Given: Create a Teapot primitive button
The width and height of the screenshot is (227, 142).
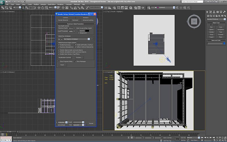Looking at the screenshot, I should click(211, 37).
